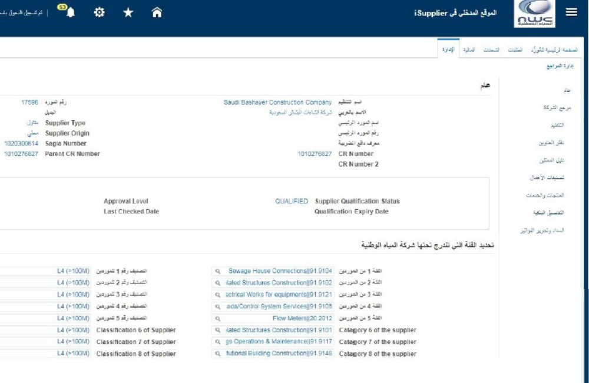
Task: Click the Supplier Type label
Action: click(x=65, y=123)
